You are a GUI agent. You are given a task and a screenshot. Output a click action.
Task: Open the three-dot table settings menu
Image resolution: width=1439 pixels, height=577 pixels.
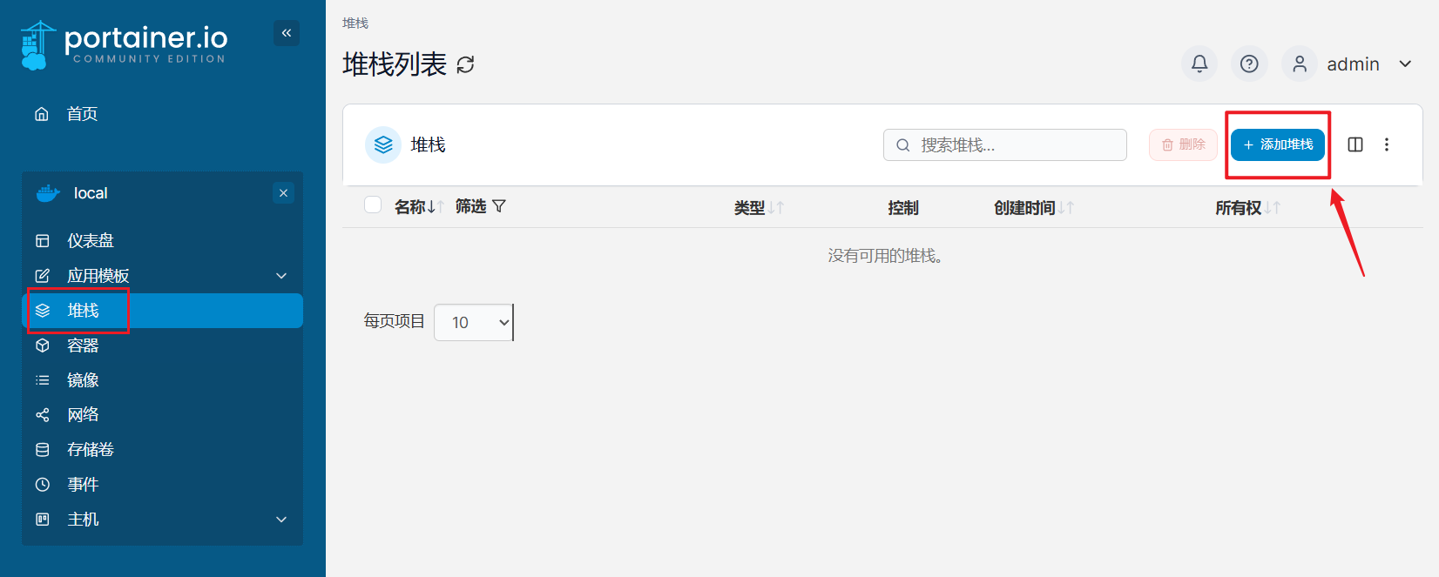coord(1387,144)
